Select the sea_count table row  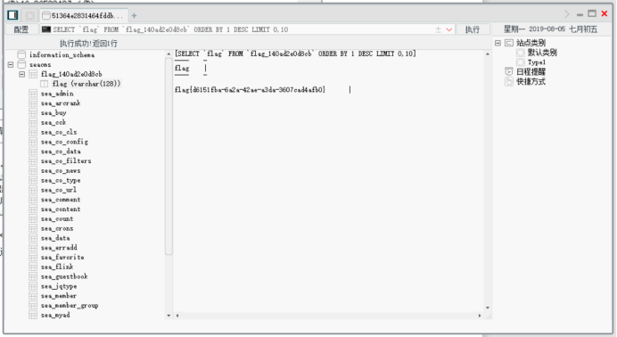(x=57, y=218)
